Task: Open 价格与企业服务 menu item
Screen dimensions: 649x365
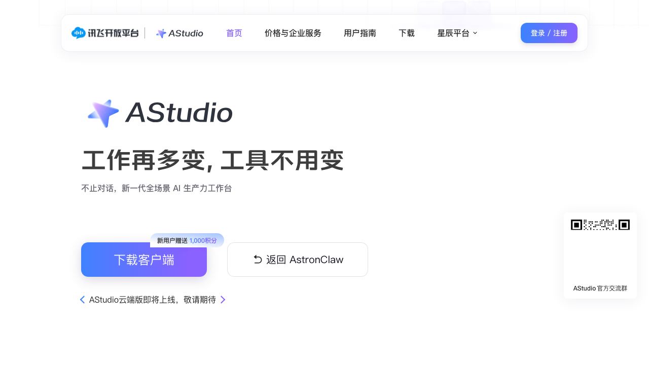Action: coord(293,33)
